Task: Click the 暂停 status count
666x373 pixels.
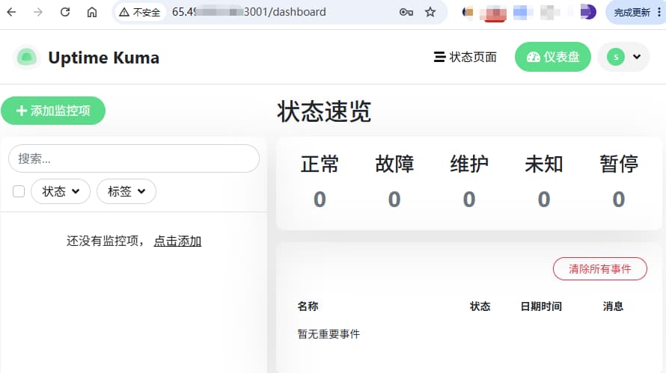Action: pos(618,200)
